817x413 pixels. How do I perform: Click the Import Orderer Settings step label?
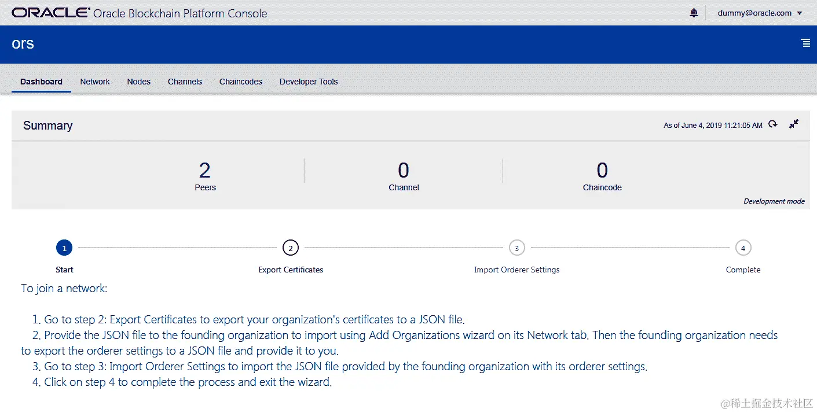[x=516, y=270]
